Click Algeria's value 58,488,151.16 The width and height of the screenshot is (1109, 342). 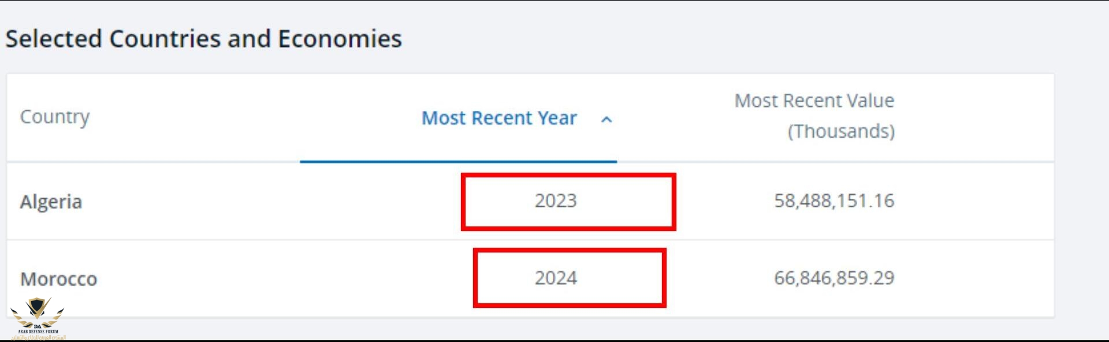point(833,200)
